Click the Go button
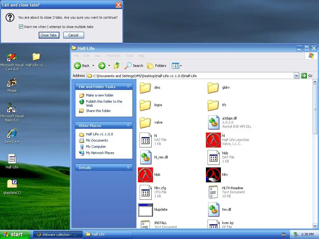The image size is (319, 239). pyautogui.click(x=307, y=76)
